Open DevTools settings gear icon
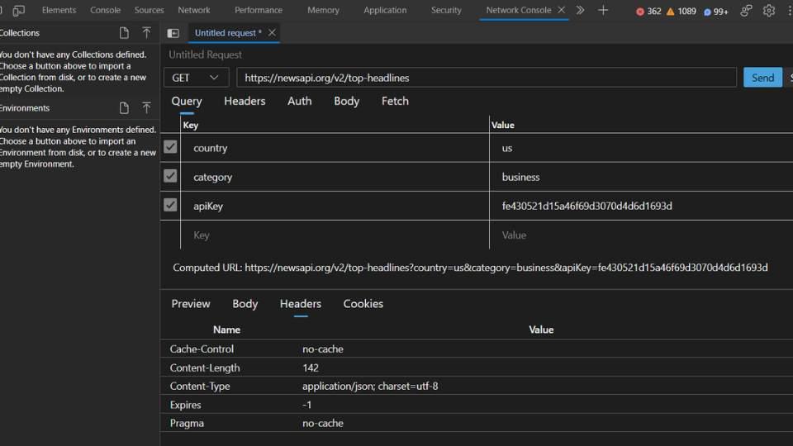This screenshot has width=793, height=446. [x=769, y=11]
